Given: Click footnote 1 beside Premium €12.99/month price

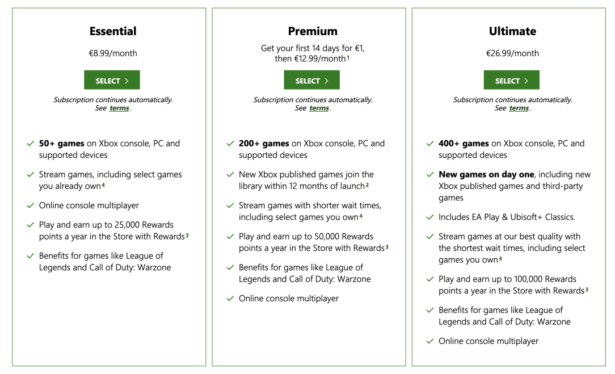Looking at the screenshot, I should pos(348,57).
